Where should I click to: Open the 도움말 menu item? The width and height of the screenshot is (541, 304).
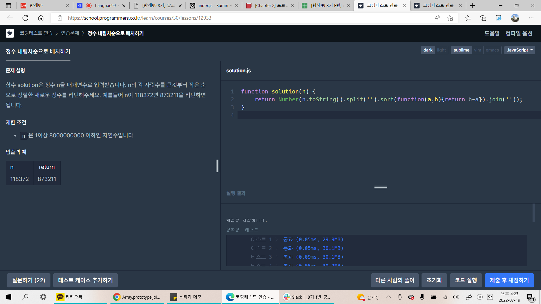(x=492, y=33)
